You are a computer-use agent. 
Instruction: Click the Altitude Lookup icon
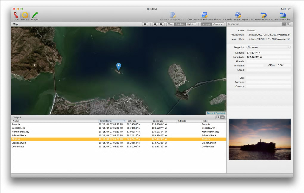(283, 15)
